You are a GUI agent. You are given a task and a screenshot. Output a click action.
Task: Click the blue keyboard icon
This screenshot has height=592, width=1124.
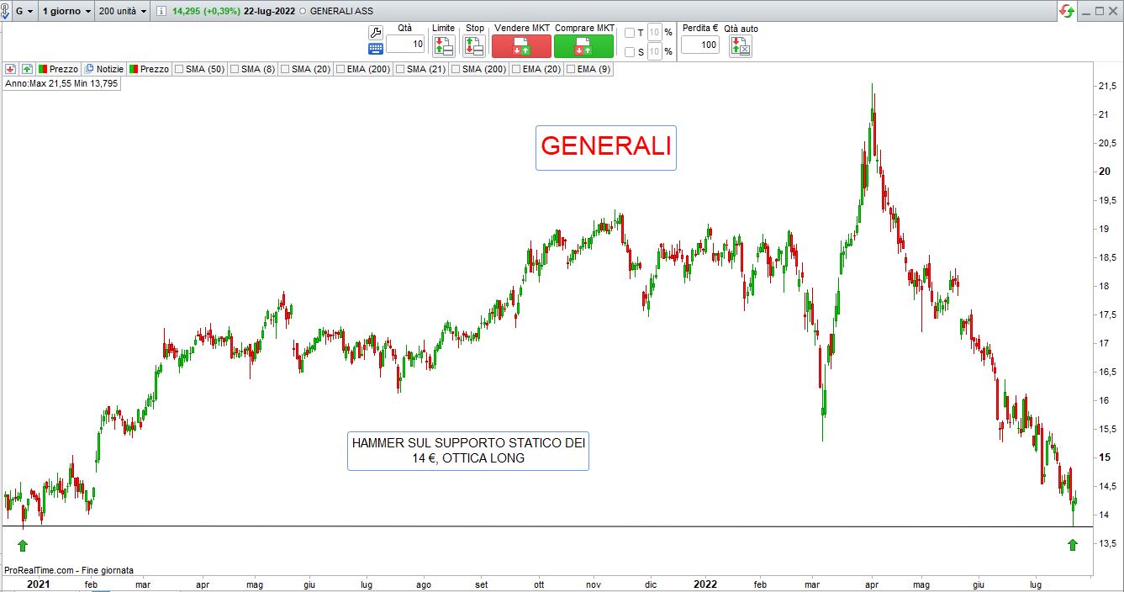[376, 49]
